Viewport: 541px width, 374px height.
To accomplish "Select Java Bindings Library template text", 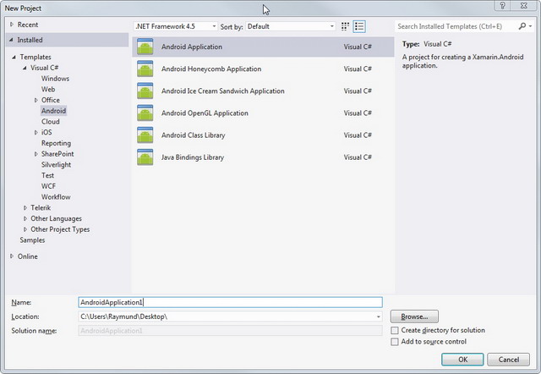I will point(193,157).
